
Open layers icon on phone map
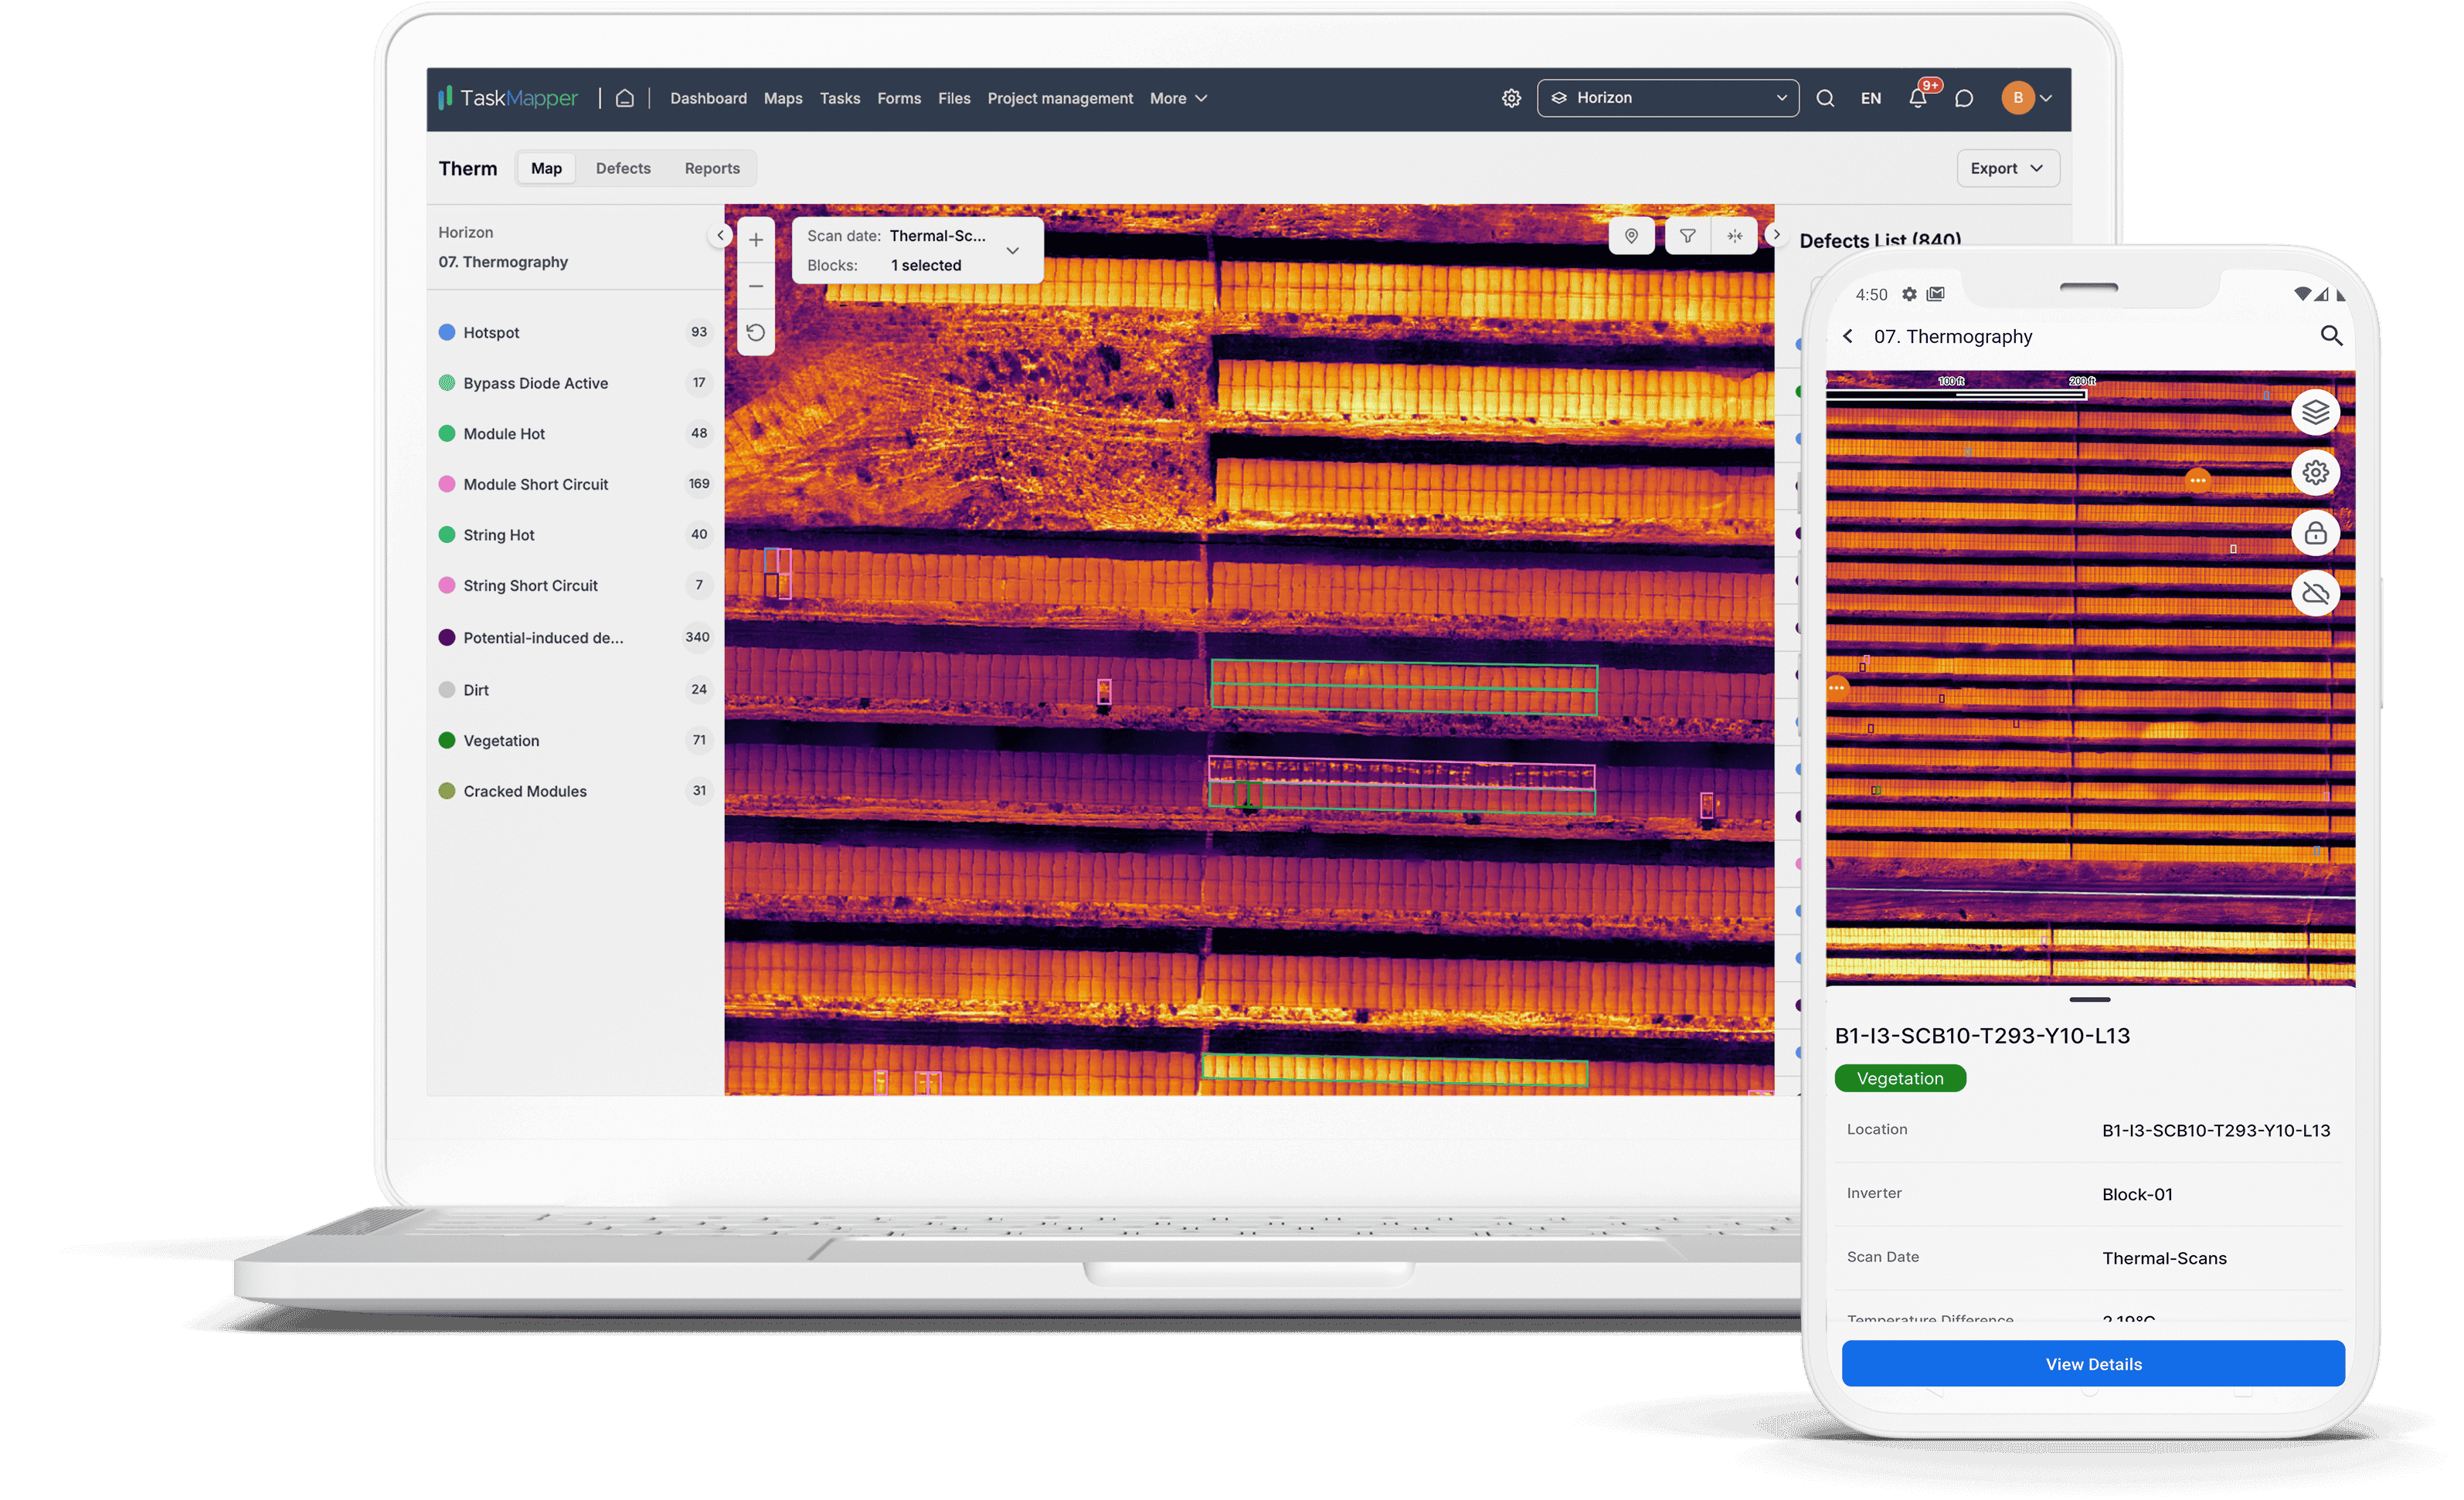(2315, 412)
